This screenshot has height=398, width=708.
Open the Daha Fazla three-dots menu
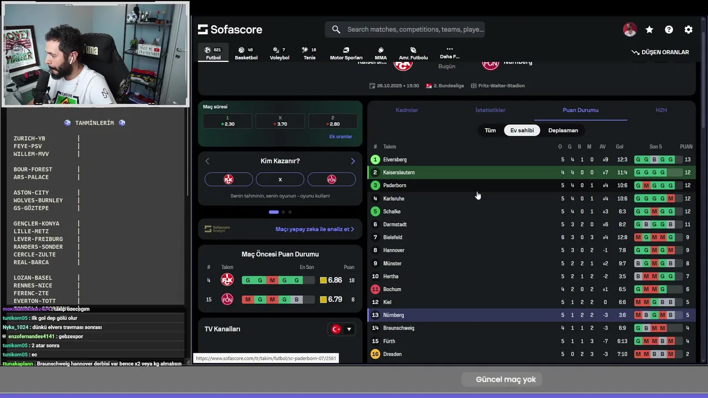click(449, 49)
